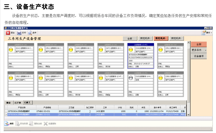Click yellow status light on (349) 沈阳数车-08 card

[x=71, y=50]
